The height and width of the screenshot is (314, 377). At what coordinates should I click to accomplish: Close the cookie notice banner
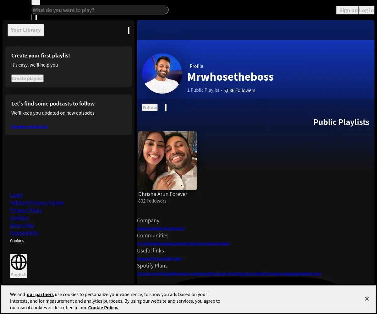point(367,299)
